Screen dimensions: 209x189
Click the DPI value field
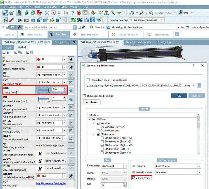tap(112, 185)
